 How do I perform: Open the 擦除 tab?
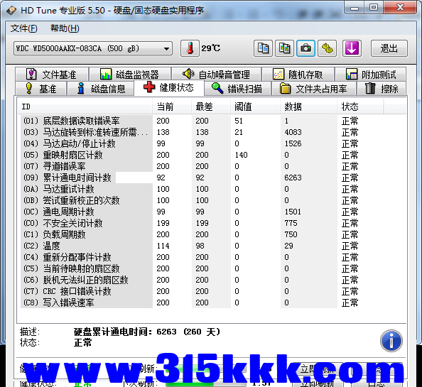pos(382,89)
